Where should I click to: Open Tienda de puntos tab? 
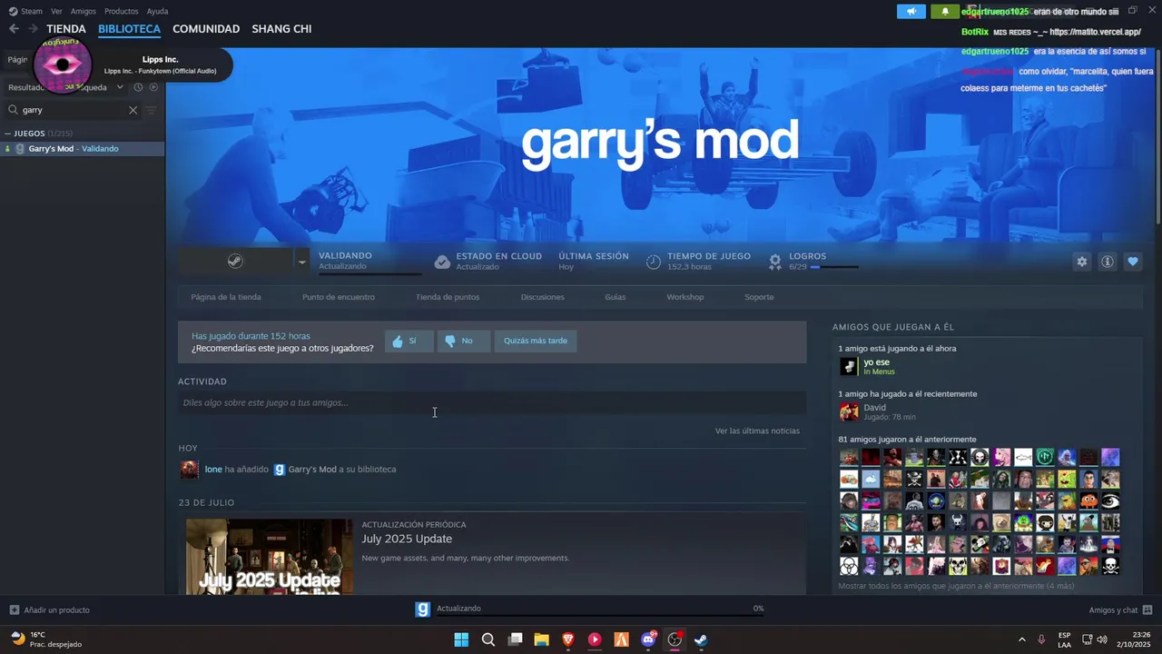pyautogui.click(x=448, y=297)
